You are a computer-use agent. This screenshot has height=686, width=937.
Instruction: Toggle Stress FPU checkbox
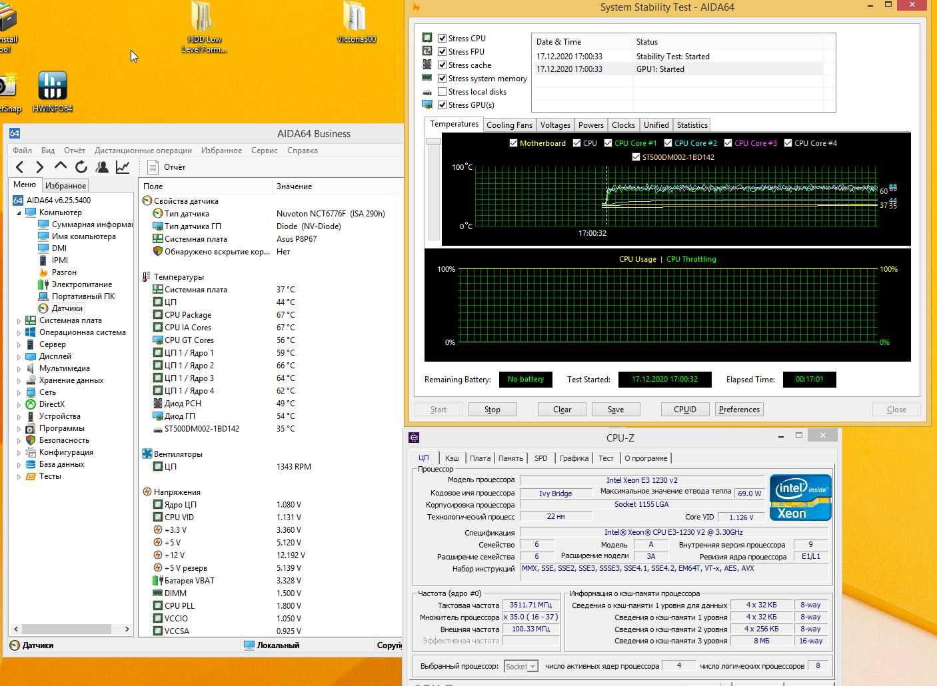pos(442,51)
